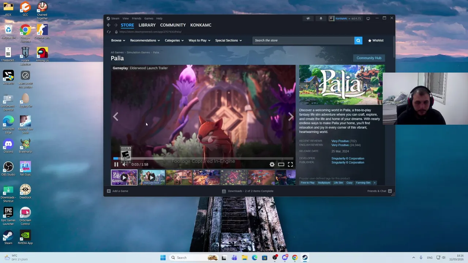Open OBS Studio desktop icon
Image resolution: width=468 pixels, height=263 pixels.
pos(8,169)
